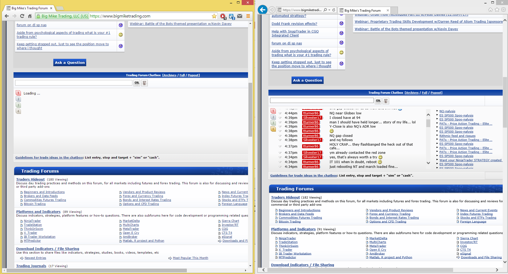Go back using Internet Explorer's blue arrow
This screenshot has height=274, width=508.
tap(263, 10)
